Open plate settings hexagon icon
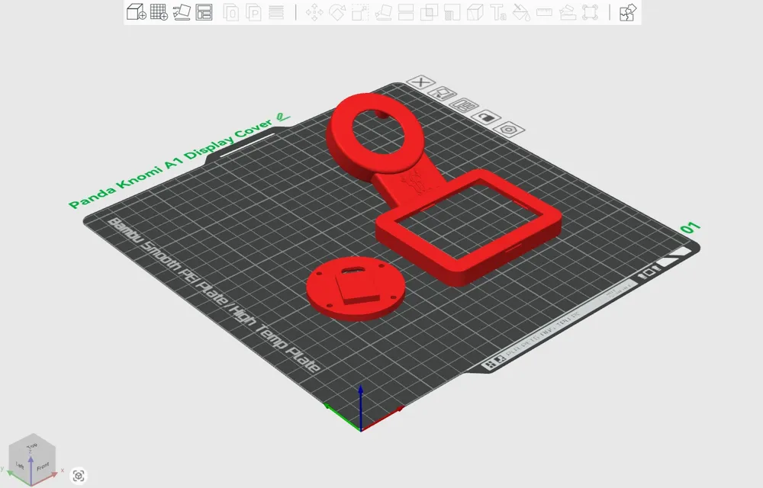 [507, 129]
